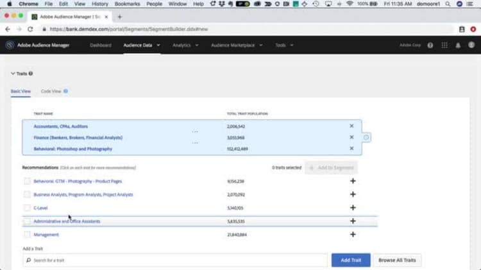Click the browser address bar URL

pyautogui.click(x=129, y=29)
